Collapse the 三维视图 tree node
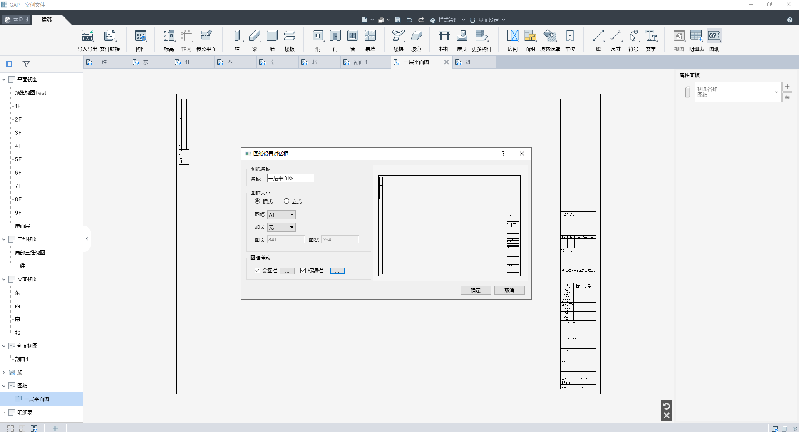799x432 pixels. pyautogui.click(x=4, y=239)
